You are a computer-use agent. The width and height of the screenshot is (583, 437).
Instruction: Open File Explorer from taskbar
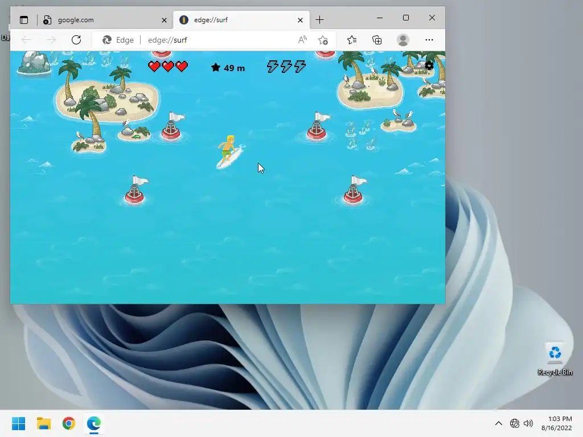pyautogui.click(x=43, y=423)
